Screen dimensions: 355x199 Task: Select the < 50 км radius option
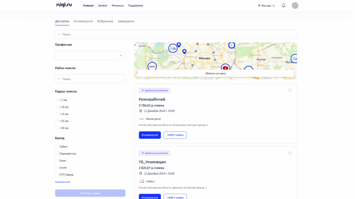click(x=57, y=128)
